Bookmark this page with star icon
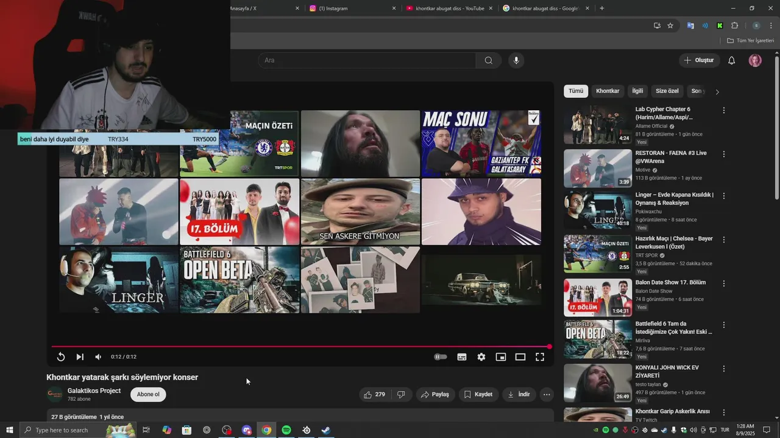Viewport: 780px width, 438px height. pos(670,26)
